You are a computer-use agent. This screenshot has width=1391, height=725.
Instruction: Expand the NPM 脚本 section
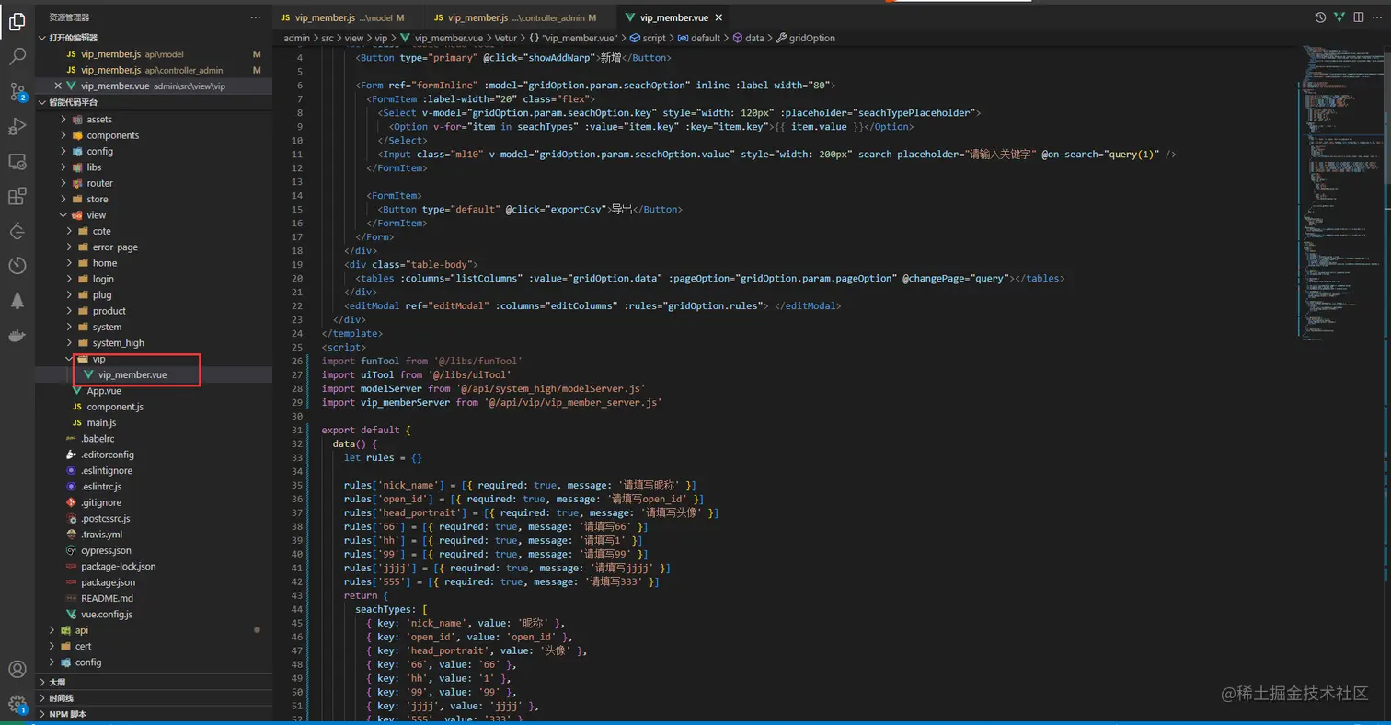[x=153, y=714]
